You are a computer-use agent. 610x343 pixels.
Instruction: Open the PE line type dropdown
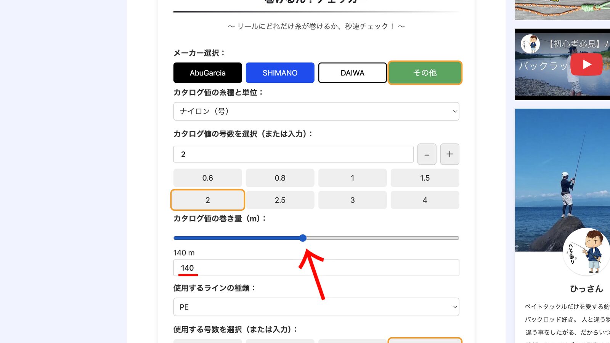pyautogui.click(x=316, y=307)
